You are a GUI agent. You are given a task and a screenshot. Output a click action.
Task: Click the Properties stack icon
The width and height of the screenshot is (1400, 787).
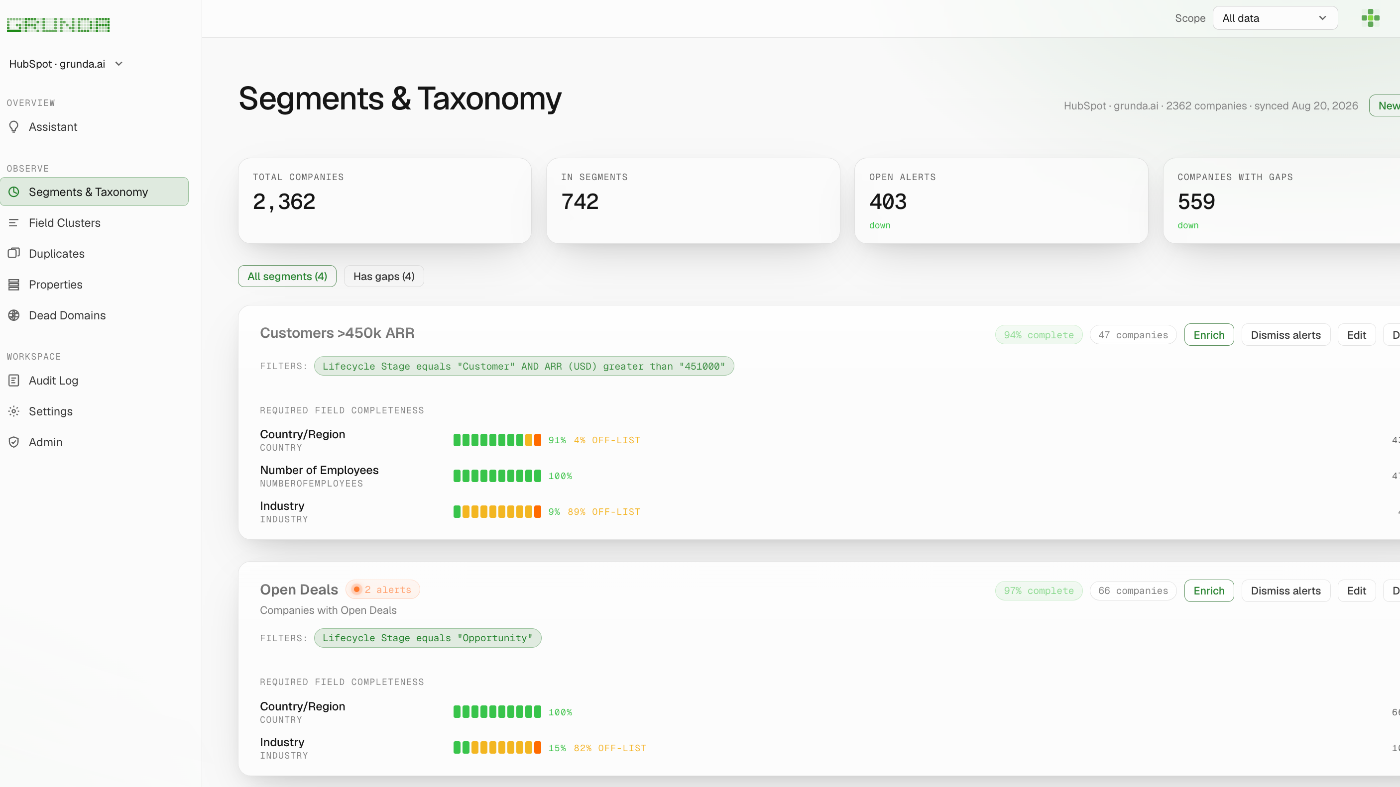click(x=14, y=285)
